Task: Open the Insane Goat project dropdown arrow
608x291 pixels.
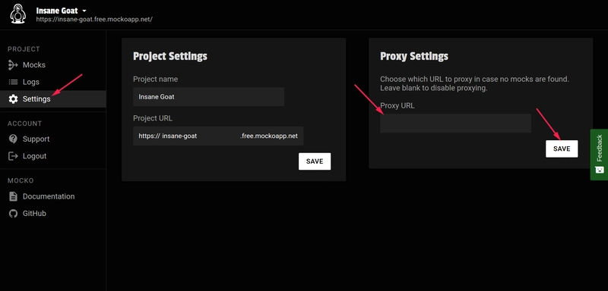Action: tap(84, 11)
